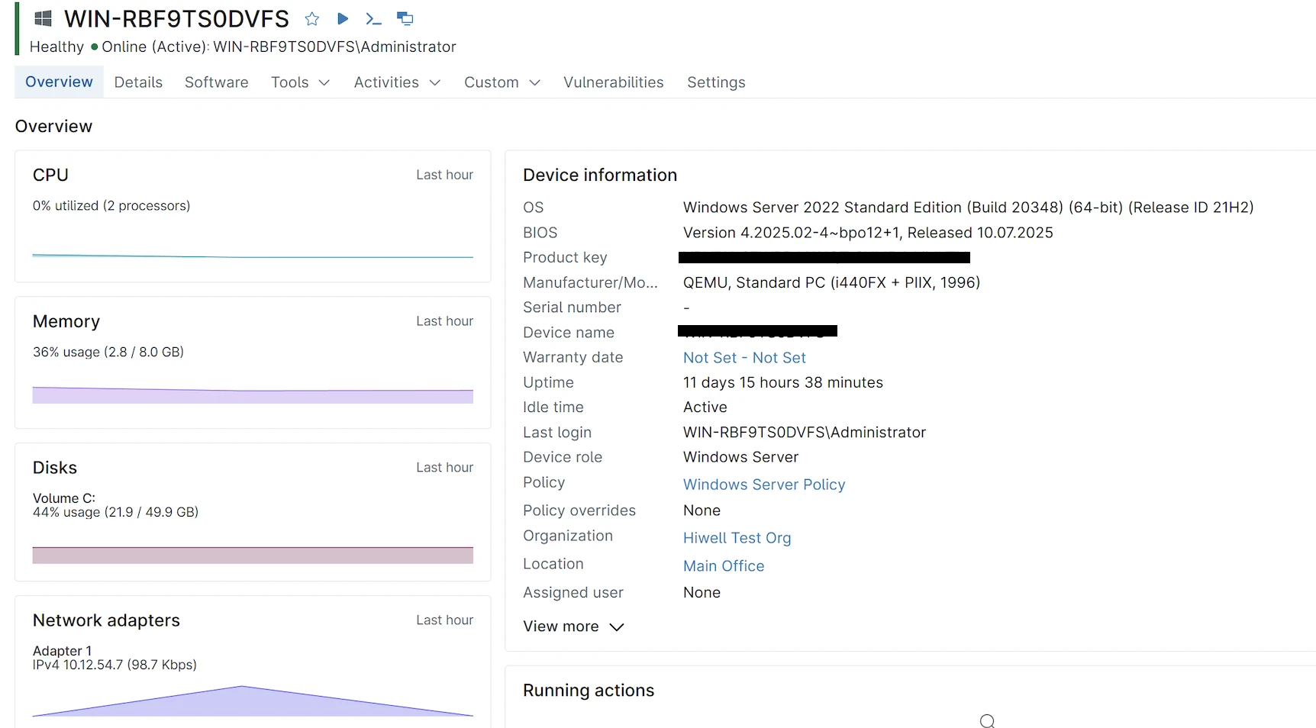The height and width of the screenshot is (728, 1316).
Task: Click the 'Last hour' label on the Memory card
Action: coord(444,321)
